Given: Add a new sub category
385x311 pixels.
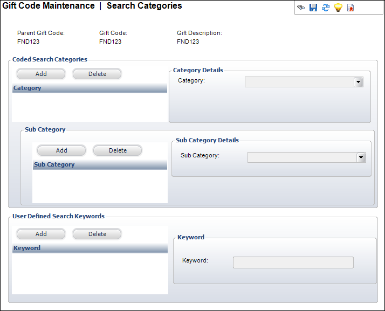Looking at the screenshot, I should 61,150.
